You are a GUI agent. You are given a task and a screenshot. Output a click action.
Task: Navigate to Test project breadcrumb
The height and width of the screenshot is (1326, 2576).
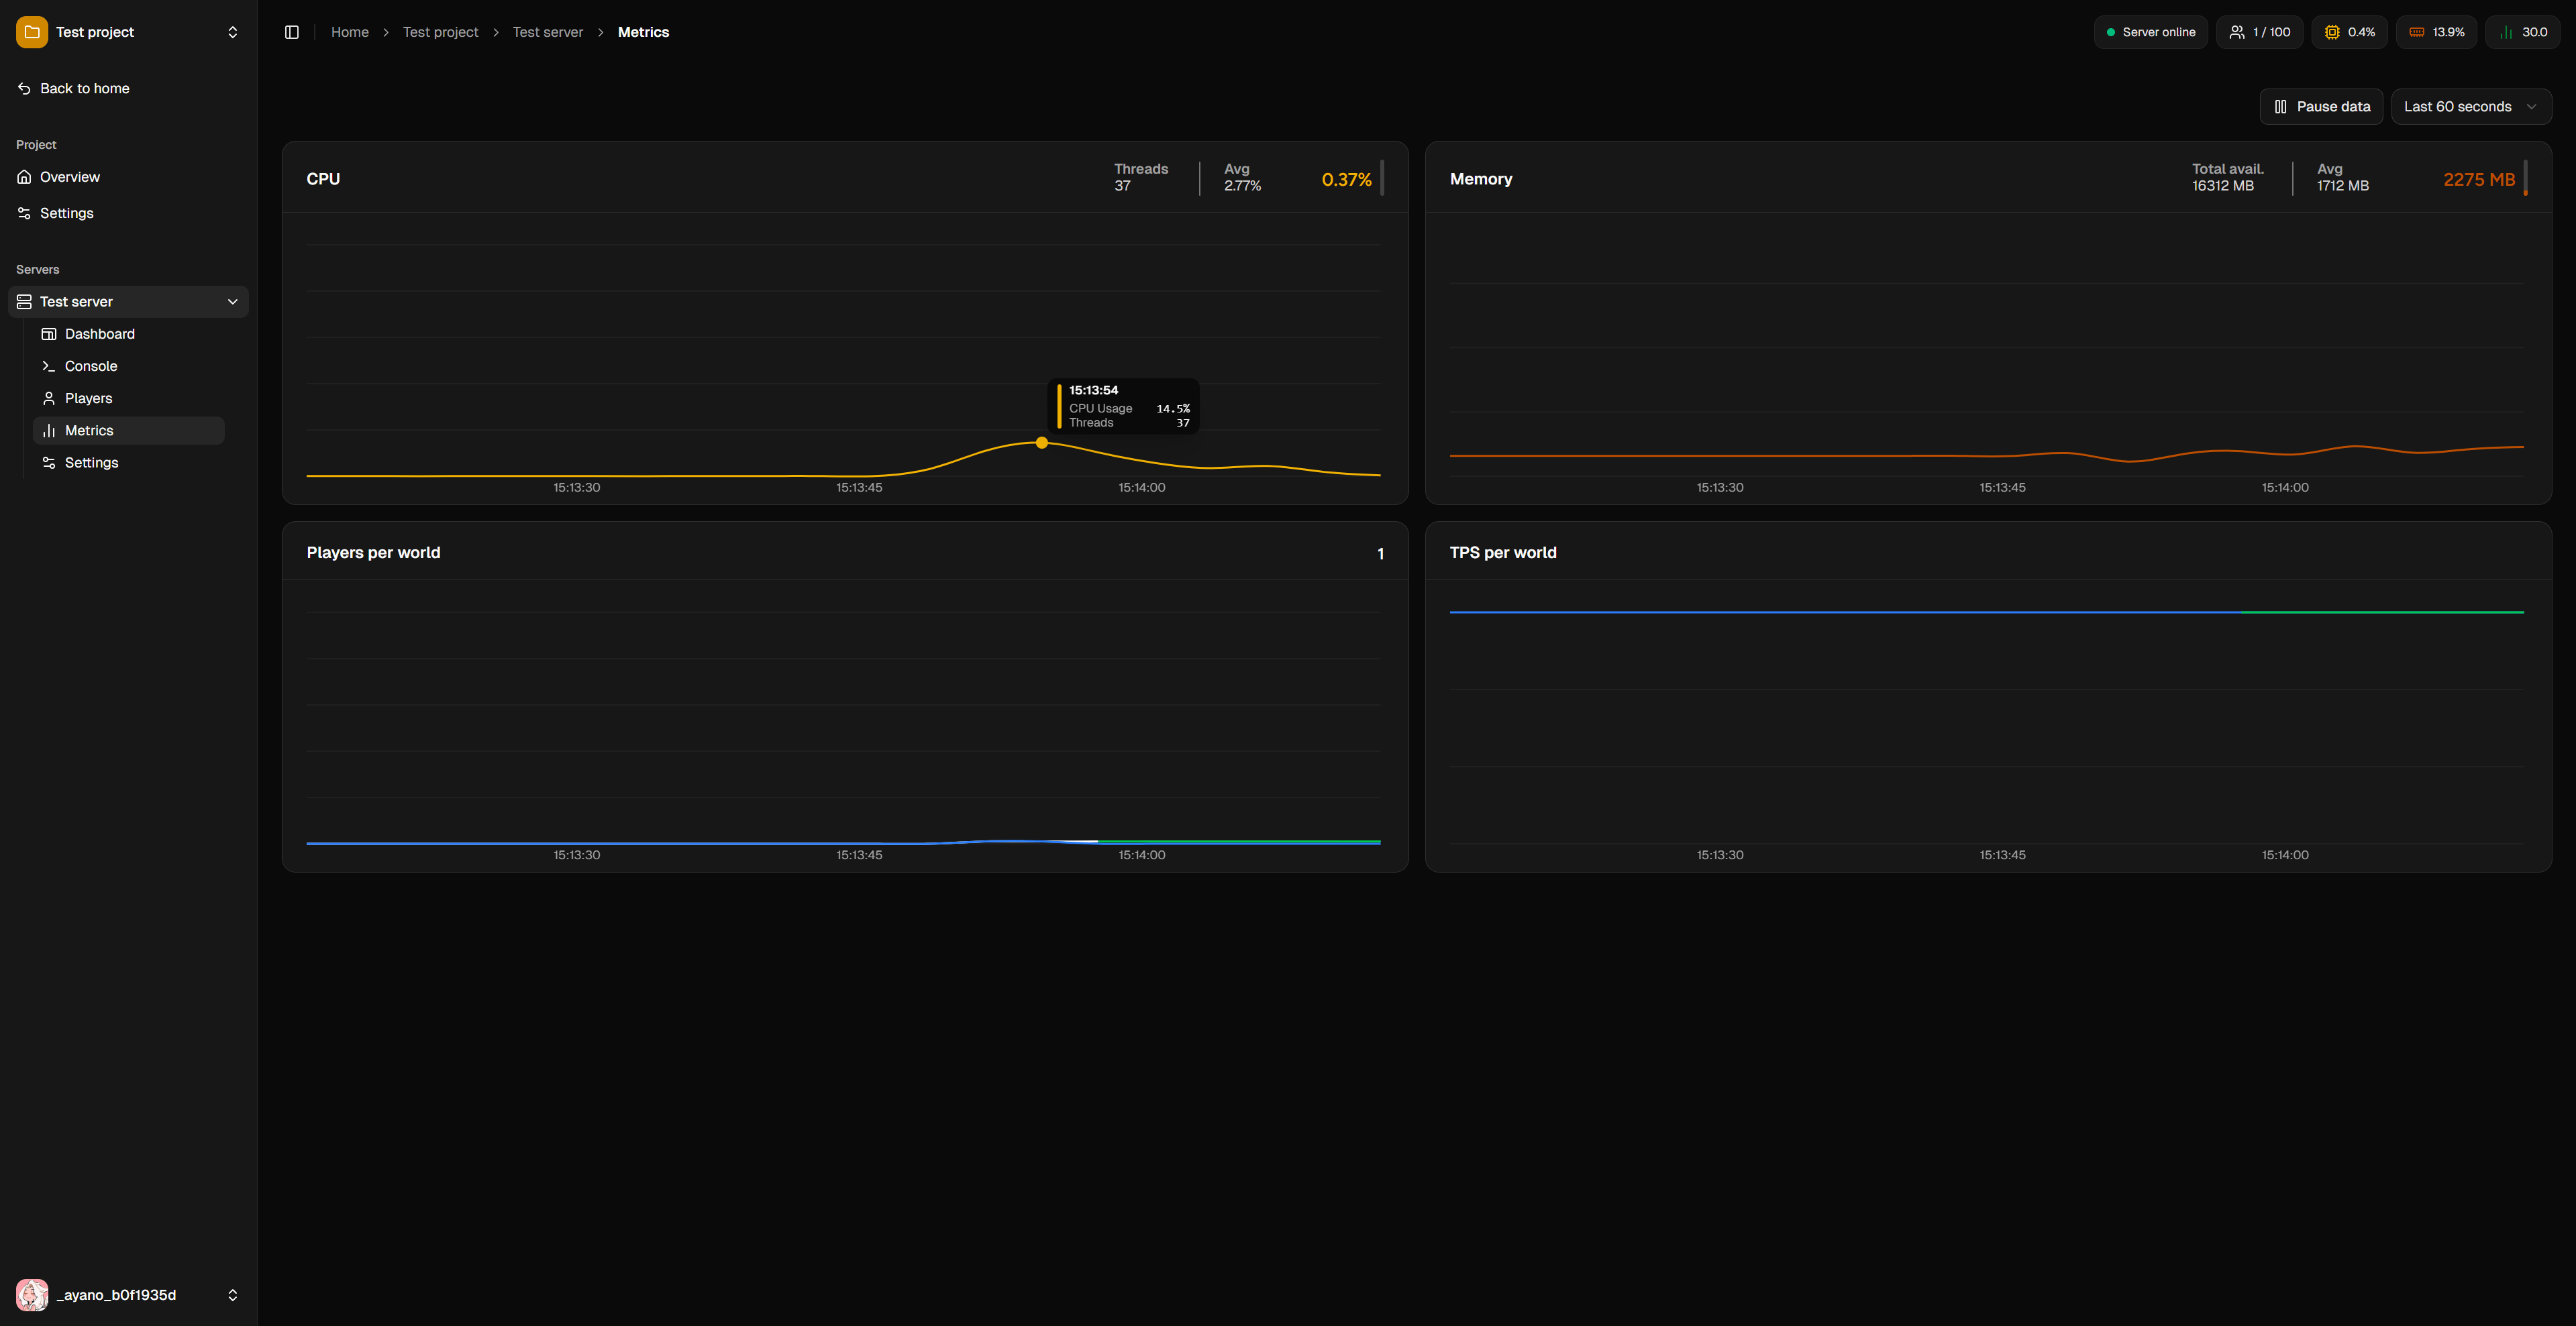coord(440,32)
